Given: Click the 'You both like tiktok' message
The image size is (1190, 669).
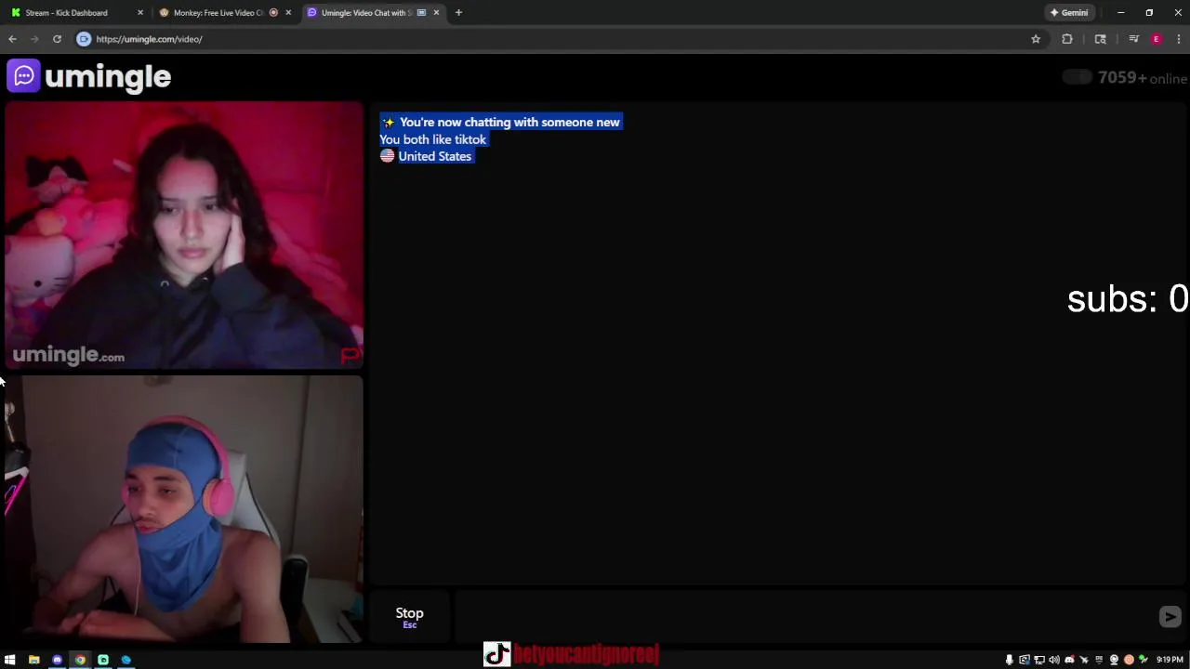Looking at the screenshot, I should pyautogui.click(x=432, y=139).
